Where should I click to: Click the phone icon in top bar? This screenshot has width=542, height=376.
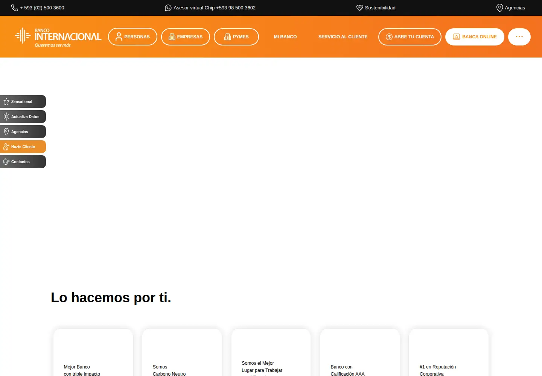[x=15, y=8]
